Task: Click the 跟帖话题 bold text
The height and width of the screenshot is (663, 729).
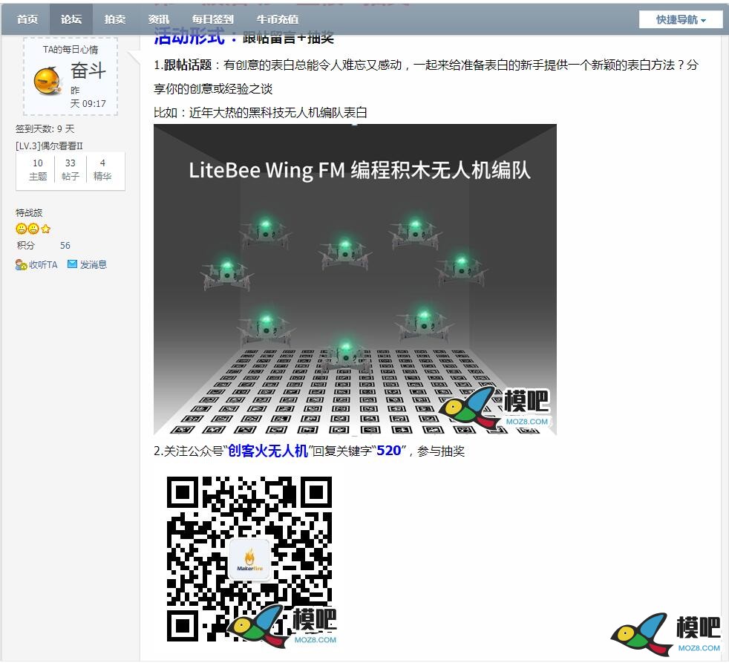Action: 188,65
